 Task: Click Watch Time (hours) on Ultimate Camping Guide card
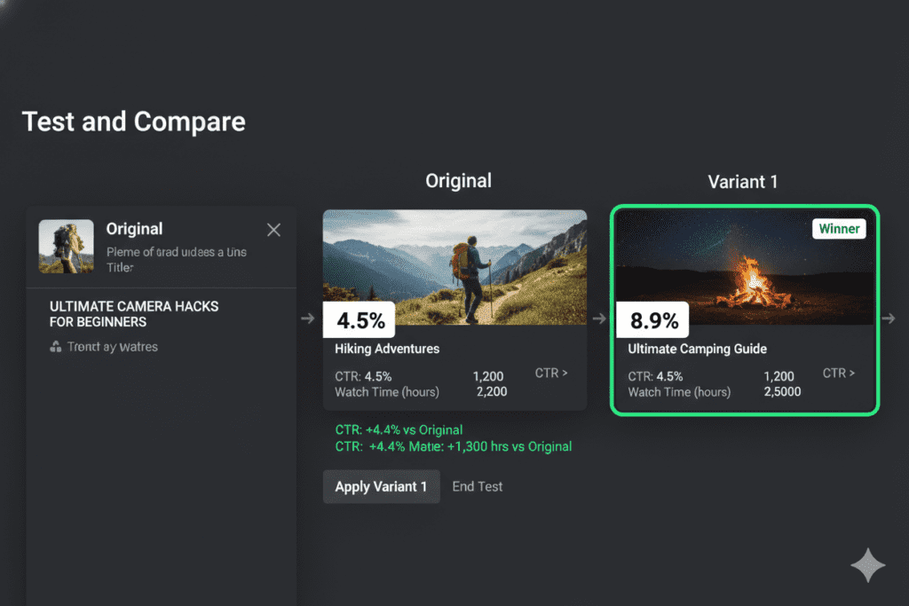[x=679, y=392]
